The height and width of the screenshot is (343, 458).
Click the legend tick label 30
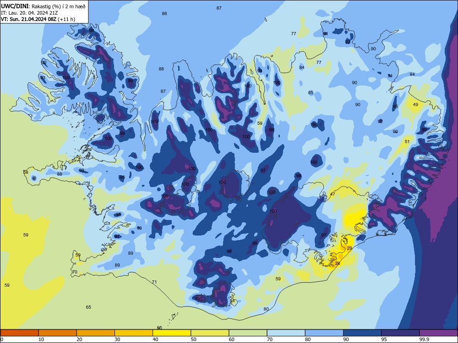coord(117,339)
